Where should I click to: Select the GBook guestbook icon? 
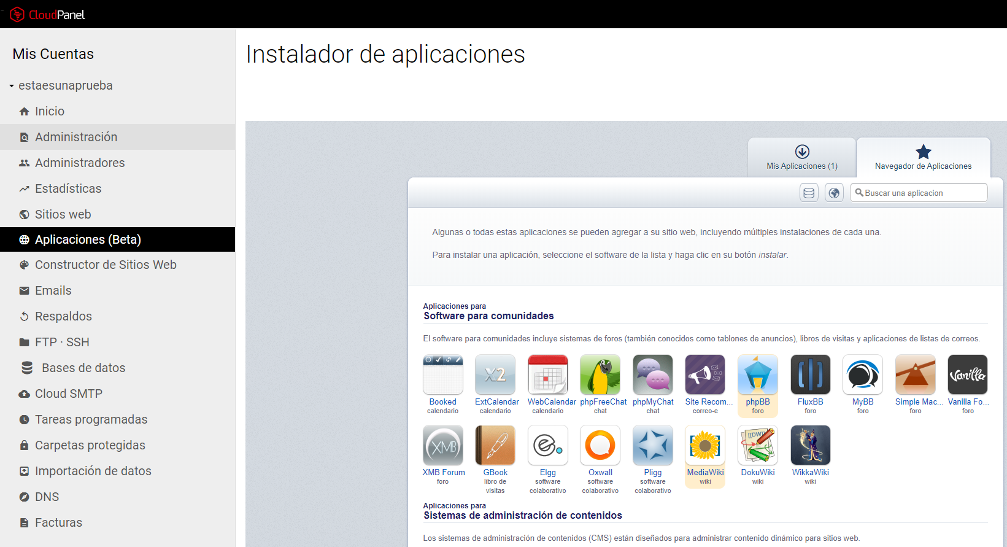(x=495, y=445)
